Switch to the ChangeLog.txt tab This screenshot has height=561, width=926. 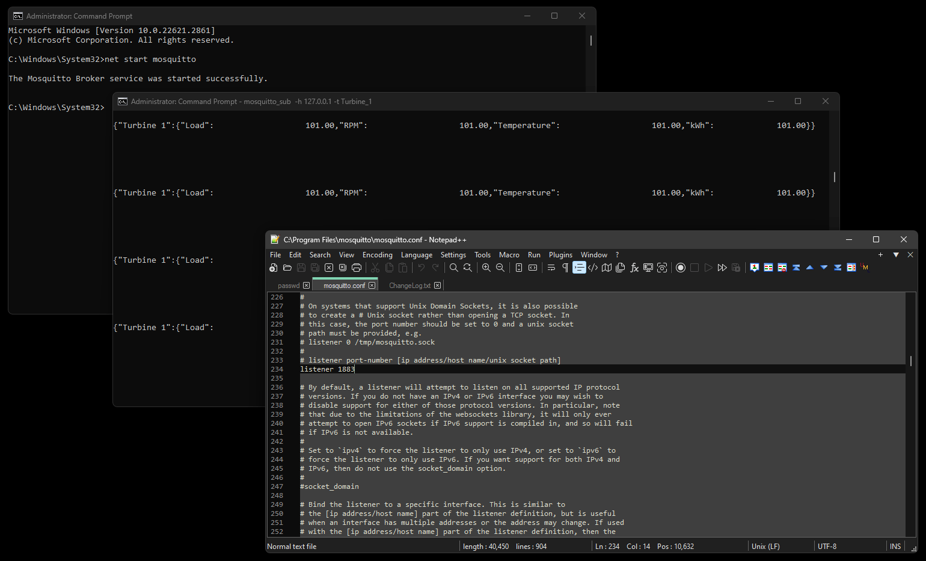click(409, 286)
